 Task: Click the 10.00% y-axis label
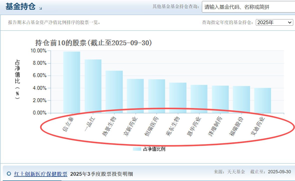(38, 51)
